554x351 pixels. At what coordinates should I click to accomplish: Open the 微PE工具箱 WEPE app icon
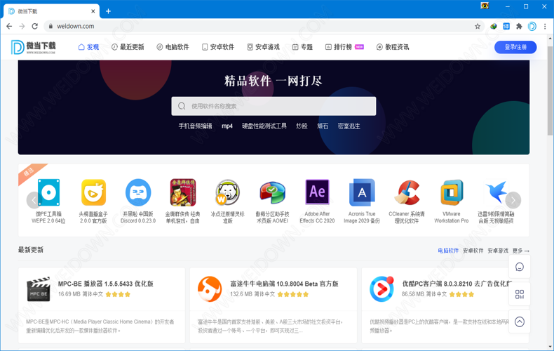coord(49,192)
